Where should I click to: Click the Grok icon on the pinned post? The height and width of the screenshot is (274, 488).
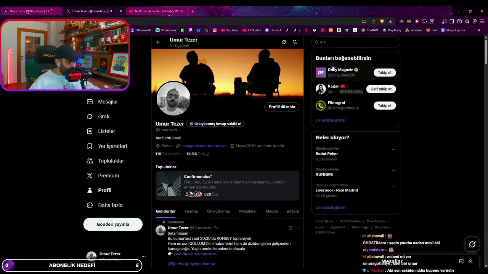(x=290, y=228)
